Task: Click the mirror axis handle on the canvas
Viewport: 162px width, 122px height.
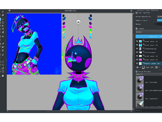Action: coord(78,22)
